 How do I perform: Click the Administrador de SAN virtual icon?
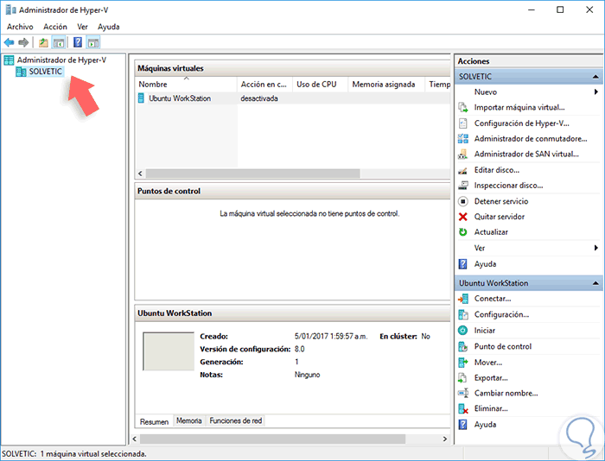click(463, 155)
